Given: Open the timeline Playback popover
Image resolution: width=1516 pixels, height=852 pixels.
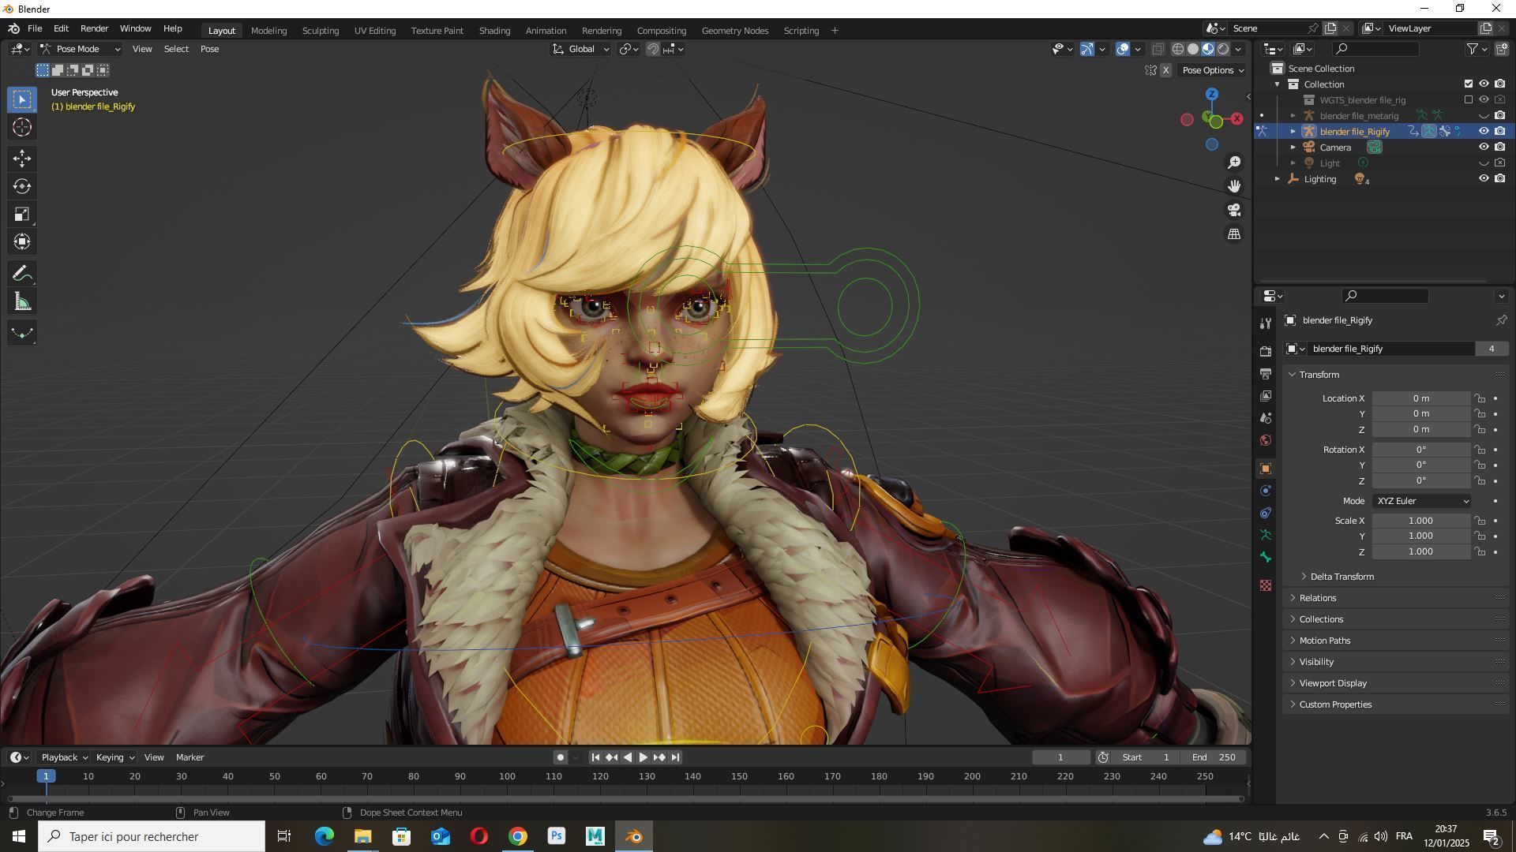Looking at the screenshot, I should pyautogui.click(x=64, y=757).
